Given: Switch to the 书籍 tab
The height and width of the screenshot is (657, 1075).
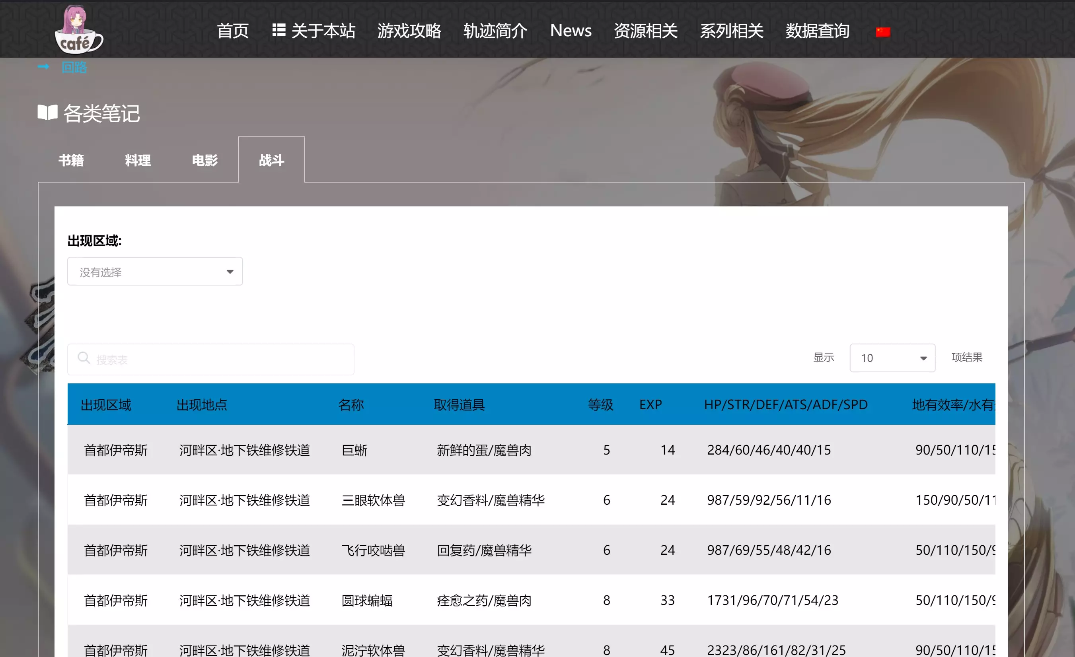Looking at the screenshot, I should pos(71,160).
